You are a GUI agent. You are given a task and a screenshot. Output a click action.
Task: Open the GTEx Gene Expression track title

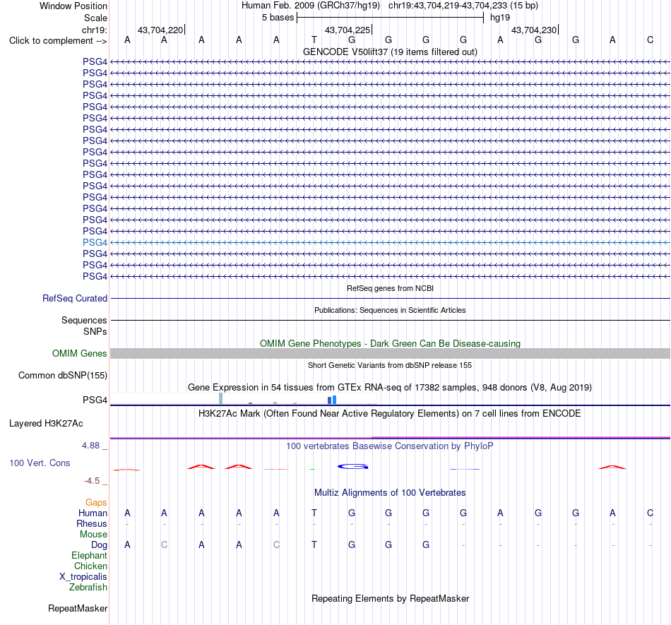tap(390, 388)
